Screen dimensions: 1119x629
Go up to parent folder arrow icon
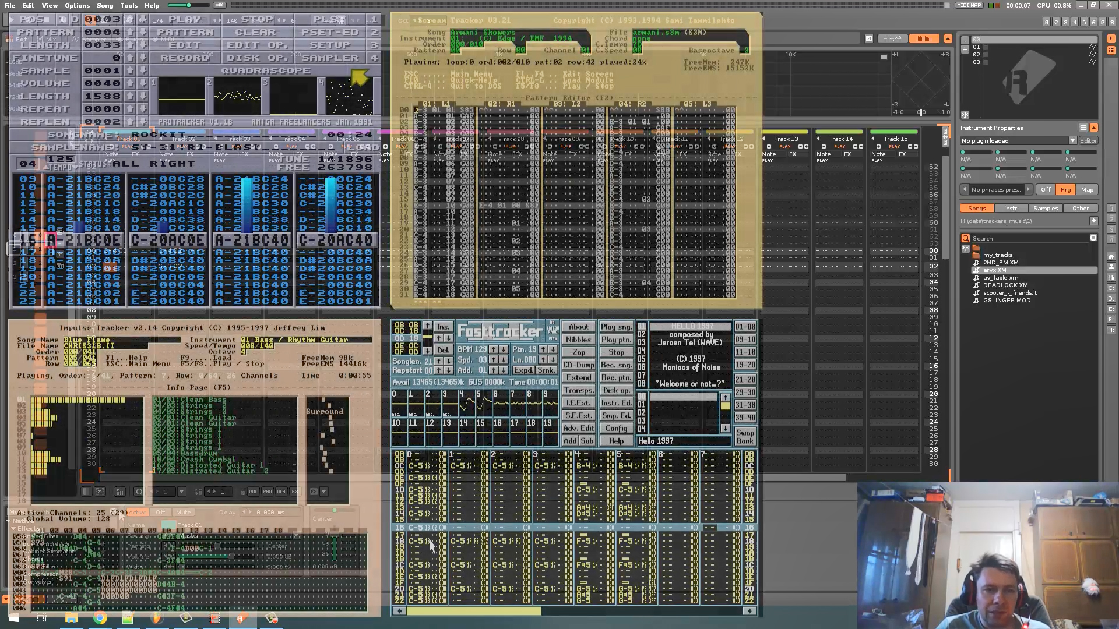[x=1093, y=221]
